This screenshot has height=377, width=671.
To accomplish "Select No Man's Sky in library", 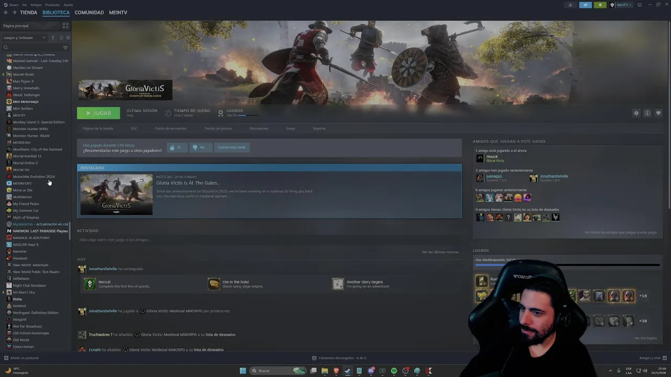I will (24, 292).
